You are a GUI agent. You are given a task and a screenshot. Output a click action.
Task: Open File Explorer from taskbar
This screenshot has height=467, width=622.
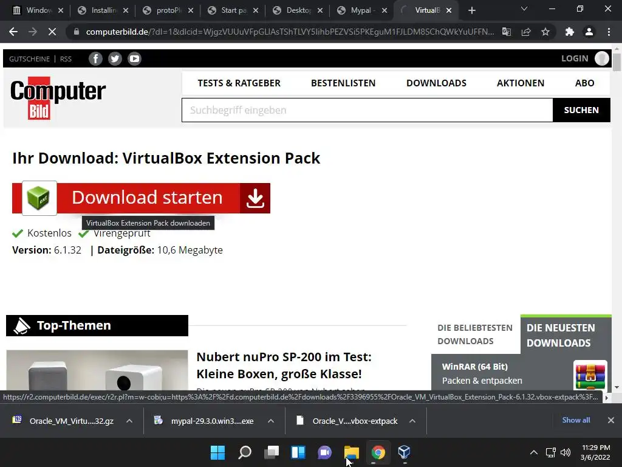[352, 452]
